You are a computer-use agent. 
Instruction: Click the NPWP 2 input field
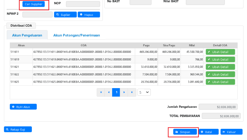[x=37, y=14]
